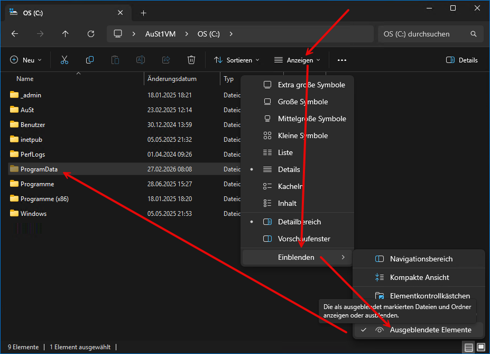
Task: Toggle Ausgeblendete Elemente hidden items option
Action: pyautogui.click(x=430, y=330)
